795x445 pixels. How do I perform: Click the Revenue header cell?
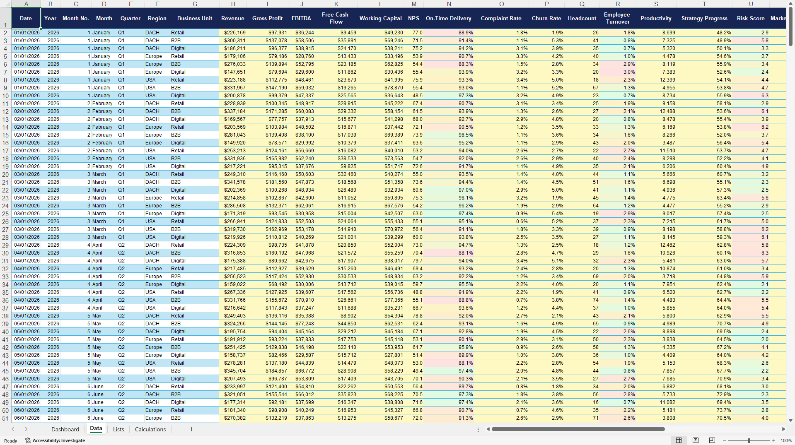coord(233,18)
